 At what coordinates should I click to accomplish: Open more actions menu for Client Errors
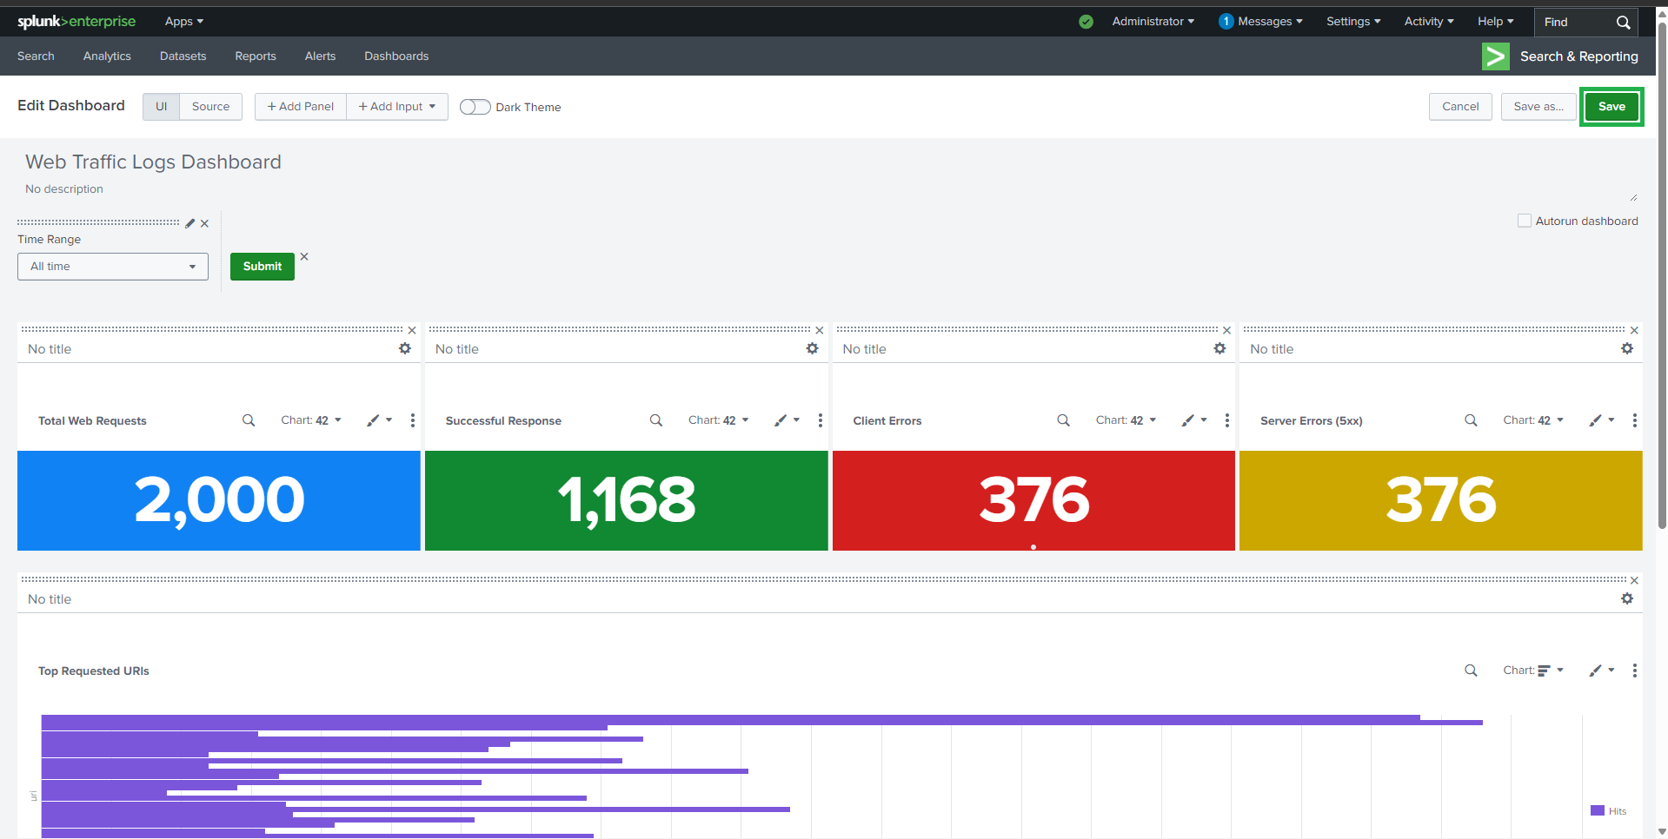[1226, 420]
